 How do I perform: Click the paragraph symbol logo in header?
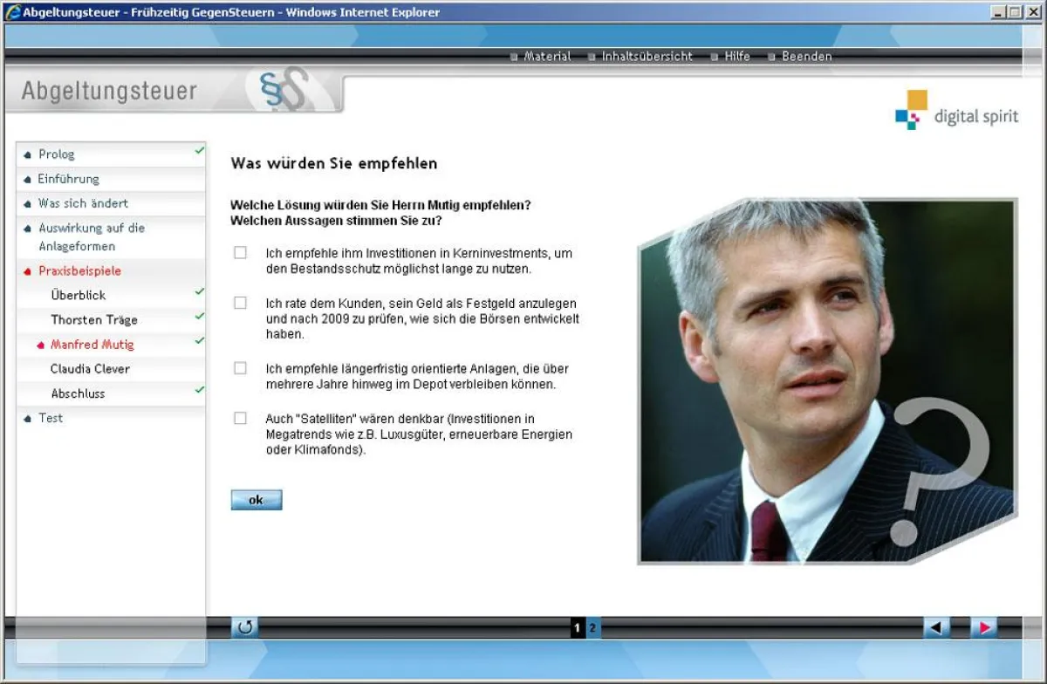click(x=284, y=91)
